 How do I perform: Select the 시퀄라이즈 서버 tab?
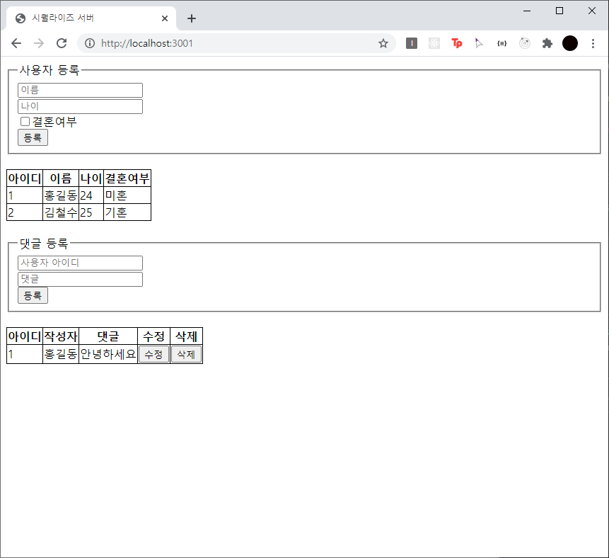[x=91, y=18]
